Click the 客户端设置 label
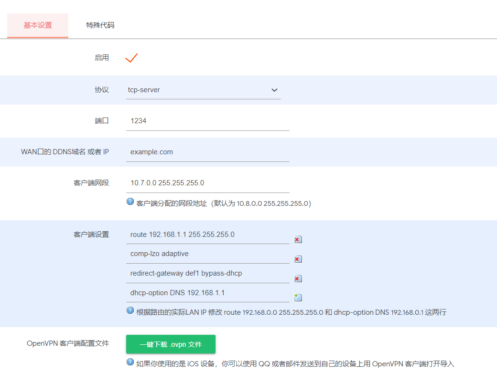Viewport: 497px width, 374px height. [x=91, y=235]
